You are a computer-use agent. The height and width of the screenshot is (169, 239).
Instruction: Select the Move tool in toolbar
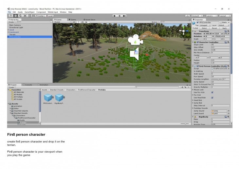(x=15, y=16)
